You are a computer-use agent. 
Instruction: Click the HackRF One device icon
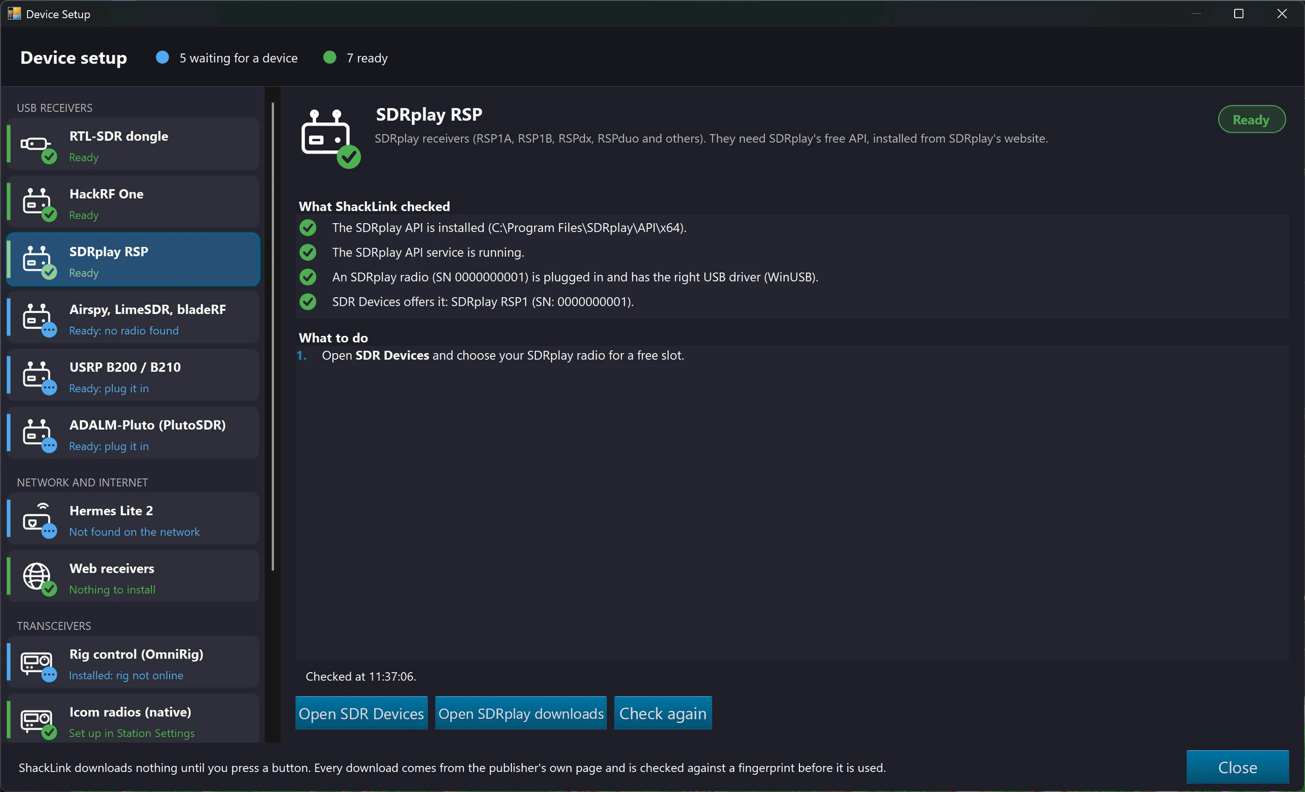click(x=38, y=204)
